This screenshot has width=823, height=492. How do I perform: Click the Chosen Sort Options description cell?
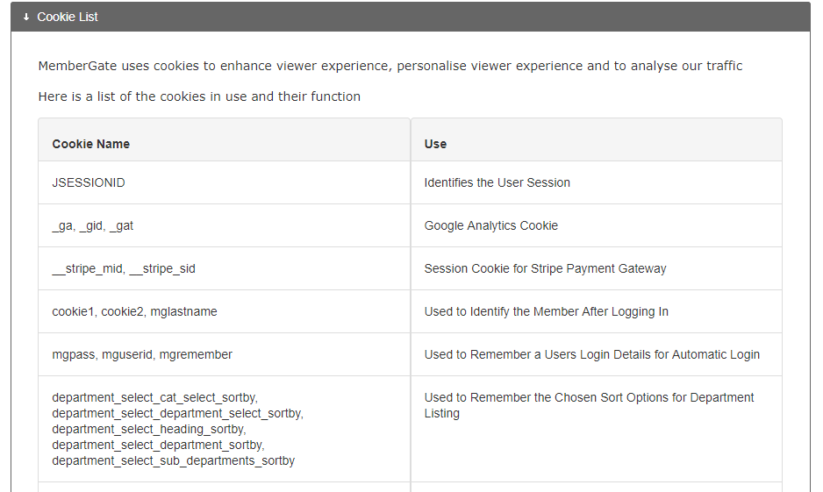(x=589, y=405)
